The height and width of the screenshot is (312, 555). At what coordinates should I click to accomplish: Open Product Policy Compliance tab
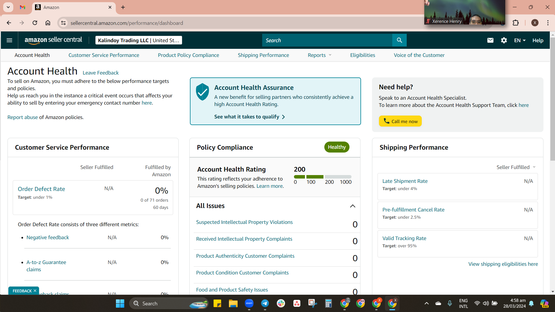tap(188, 55)
